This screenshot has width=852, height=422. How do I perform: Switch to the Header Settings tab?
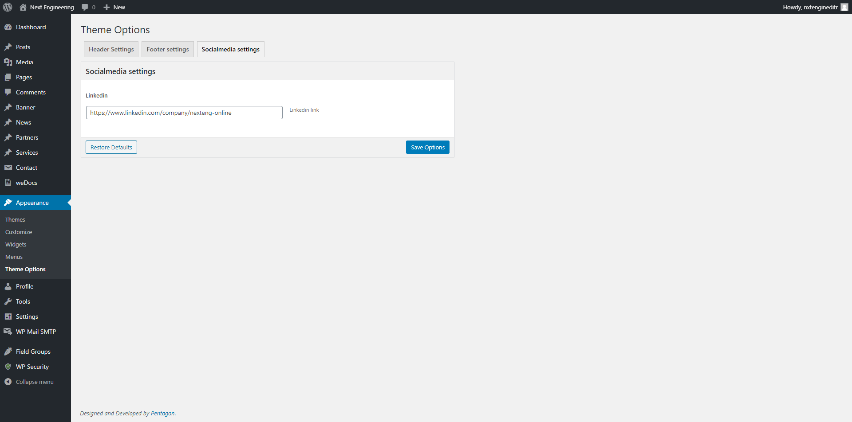111,49
